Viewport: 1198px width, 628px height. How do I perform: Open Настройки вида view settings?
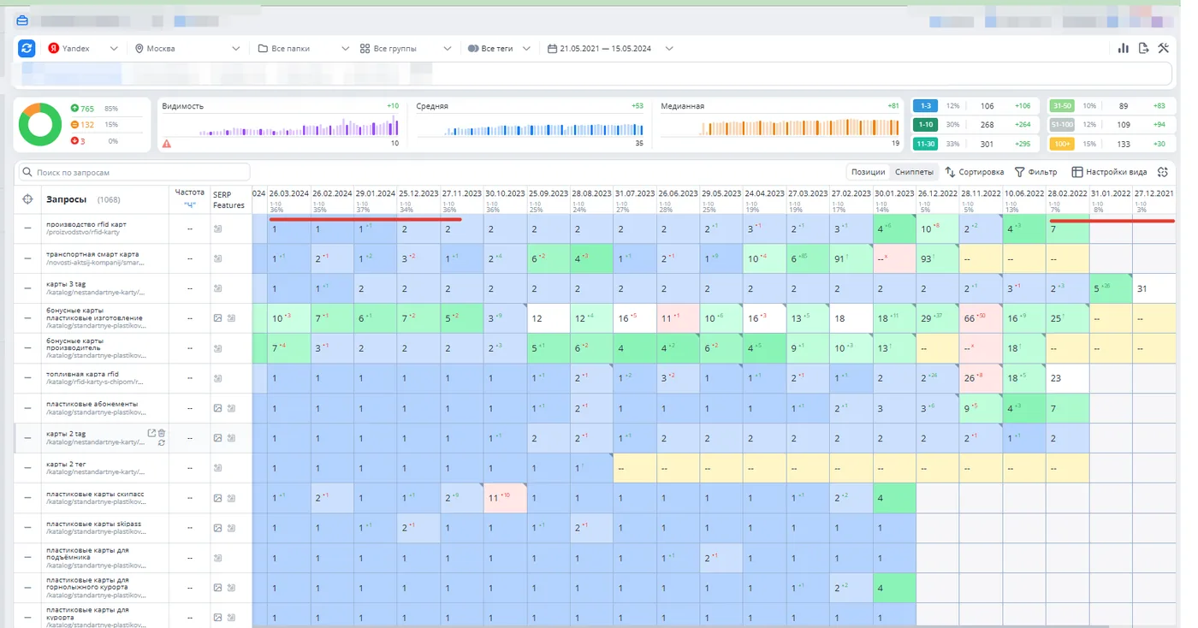pyautogui.click(x=1109, y=172)
